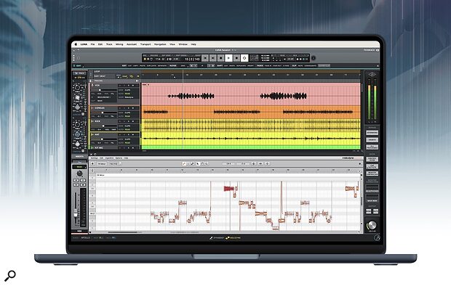
Task: Open Melodyne's Algorithm menu
Action: point(109,158)
